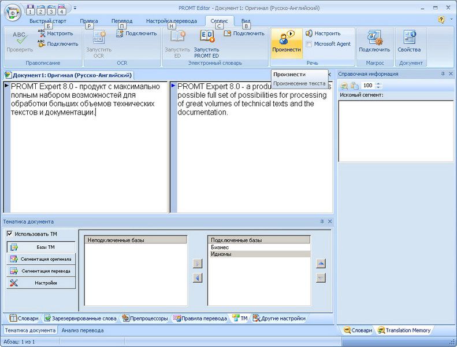Click the Сегментация оригинала button
457x347 pixels.
click(x=41, y=259)
